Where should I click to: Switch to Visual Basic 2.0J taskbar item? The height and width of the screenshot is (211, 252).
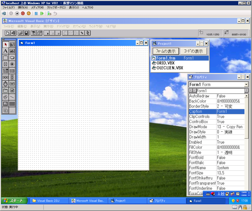coord(49,201)
